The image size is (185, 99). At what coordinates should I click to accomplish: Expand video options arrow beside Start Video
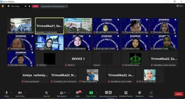[25, 93]
